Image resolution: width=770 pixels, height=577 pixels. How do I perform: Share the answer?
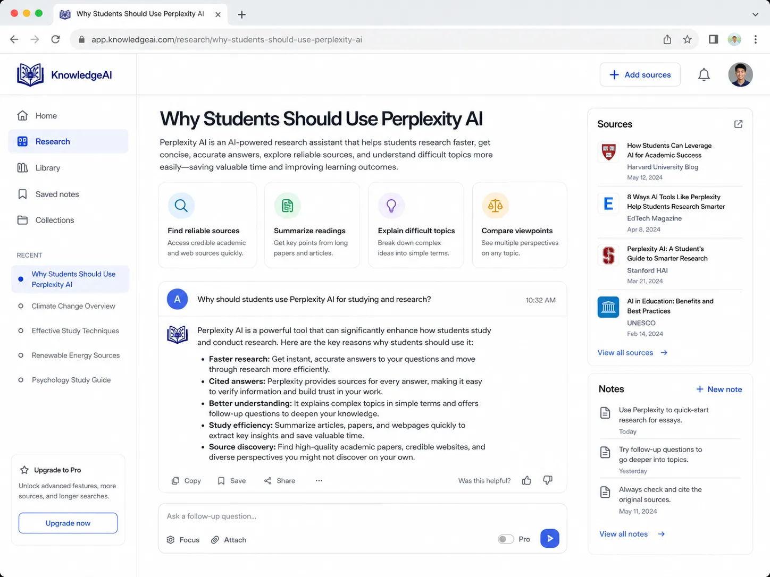click(279, 480)
